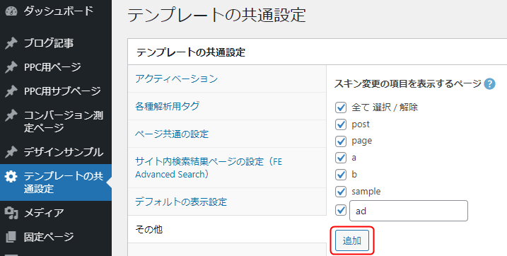The image size is (507, 256).
Task: Click the pin icon beside ブログ記事
Action: pyautogui.click(x=11, y=43)
